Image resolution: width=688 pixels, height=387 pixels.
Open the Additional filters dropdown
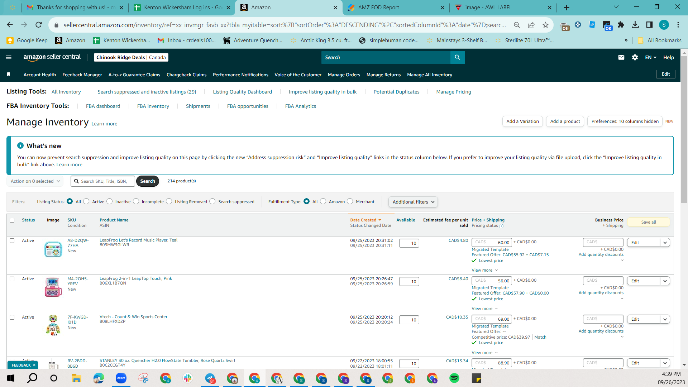point(413,202)
